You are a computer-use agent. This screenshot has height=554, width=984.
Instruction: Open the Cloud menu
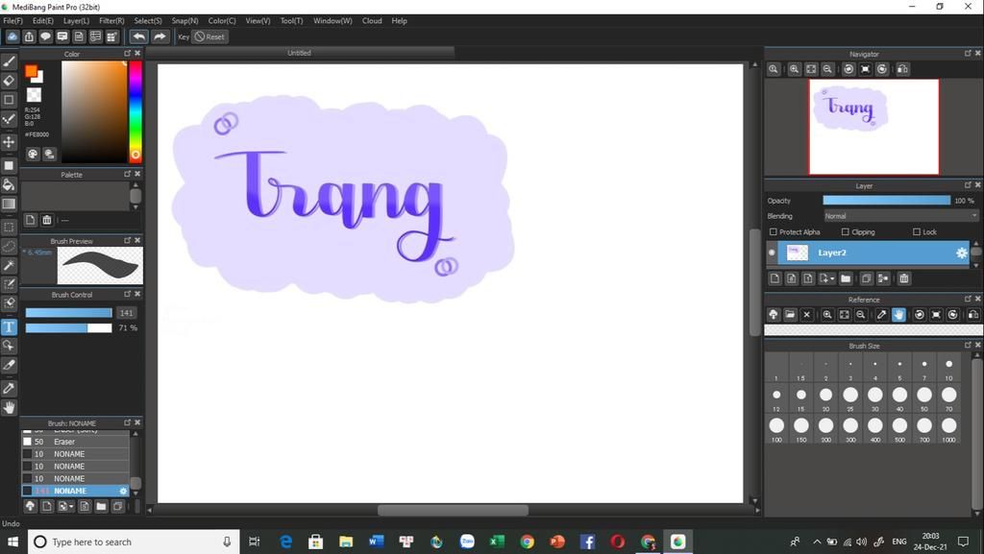372,21
